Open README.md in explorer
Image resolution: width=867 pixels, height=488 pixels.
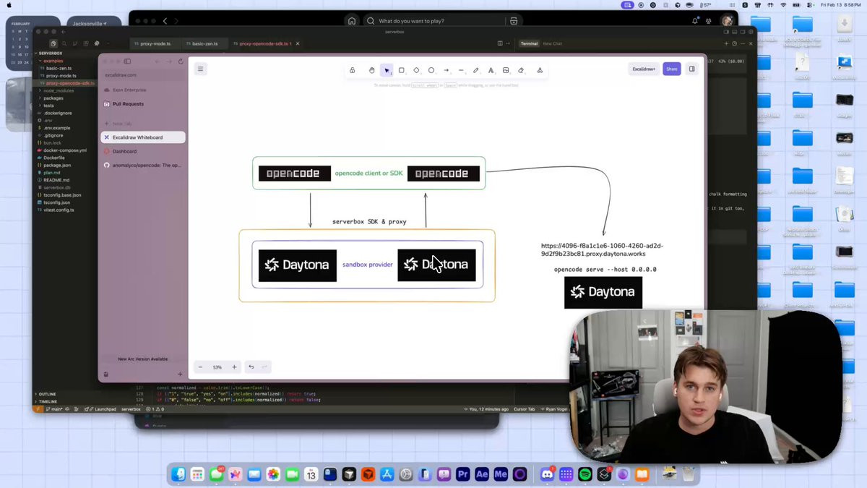56,180
